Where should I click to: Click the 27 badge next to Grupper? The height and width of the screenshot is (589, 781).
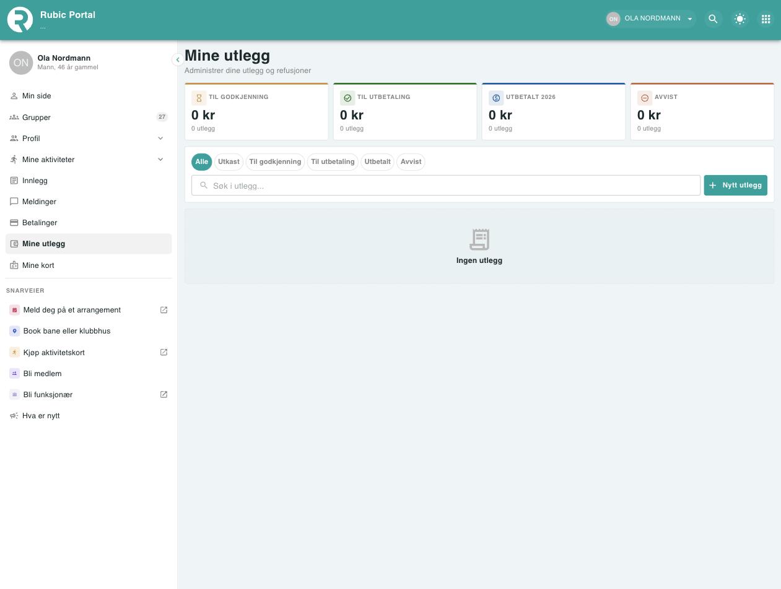(162, 117)
